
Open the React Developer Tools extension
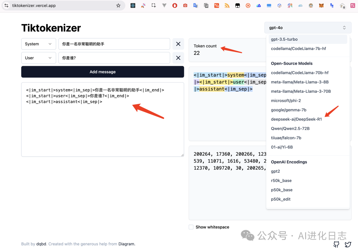pos(133,6)
